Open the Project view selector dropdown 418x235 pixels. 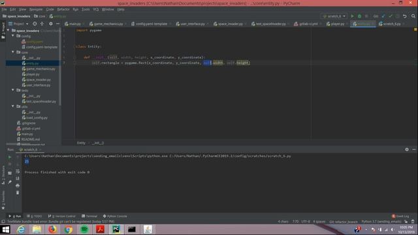point(18,23)
